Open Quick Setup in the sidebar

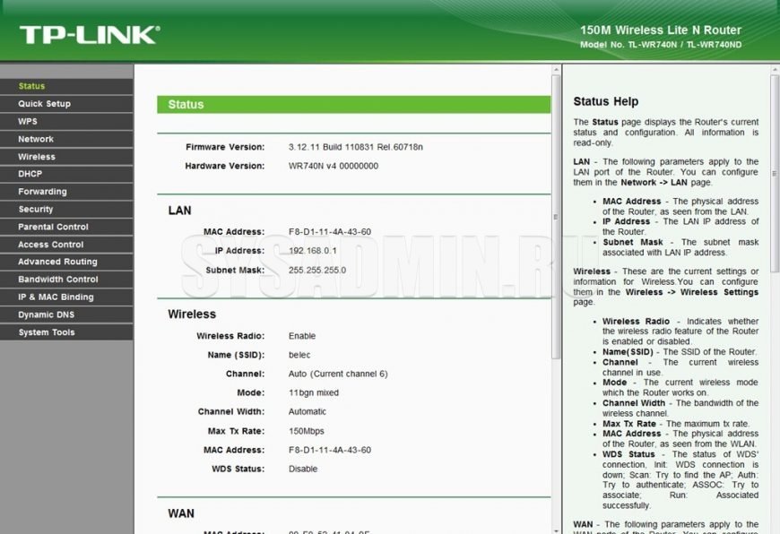click(44, 104)
